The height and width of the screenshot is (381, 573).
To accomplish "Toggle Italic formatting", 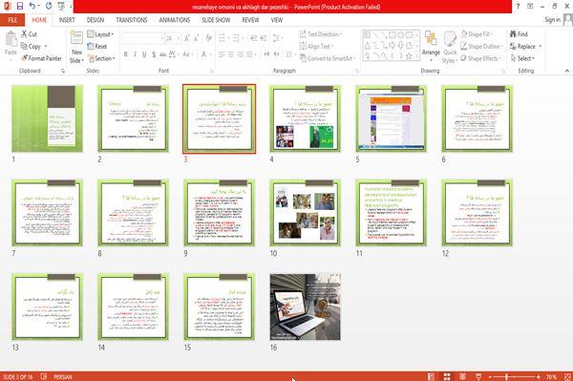I will tap(135, 54).
